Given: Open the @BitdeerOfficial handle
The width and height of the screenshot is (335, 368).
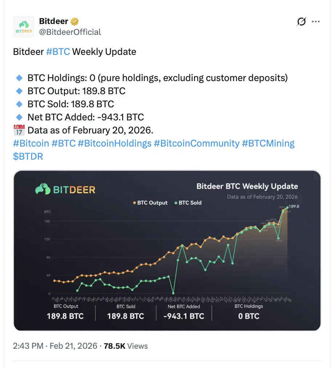Looking at the screenshot, I should 70,32.
